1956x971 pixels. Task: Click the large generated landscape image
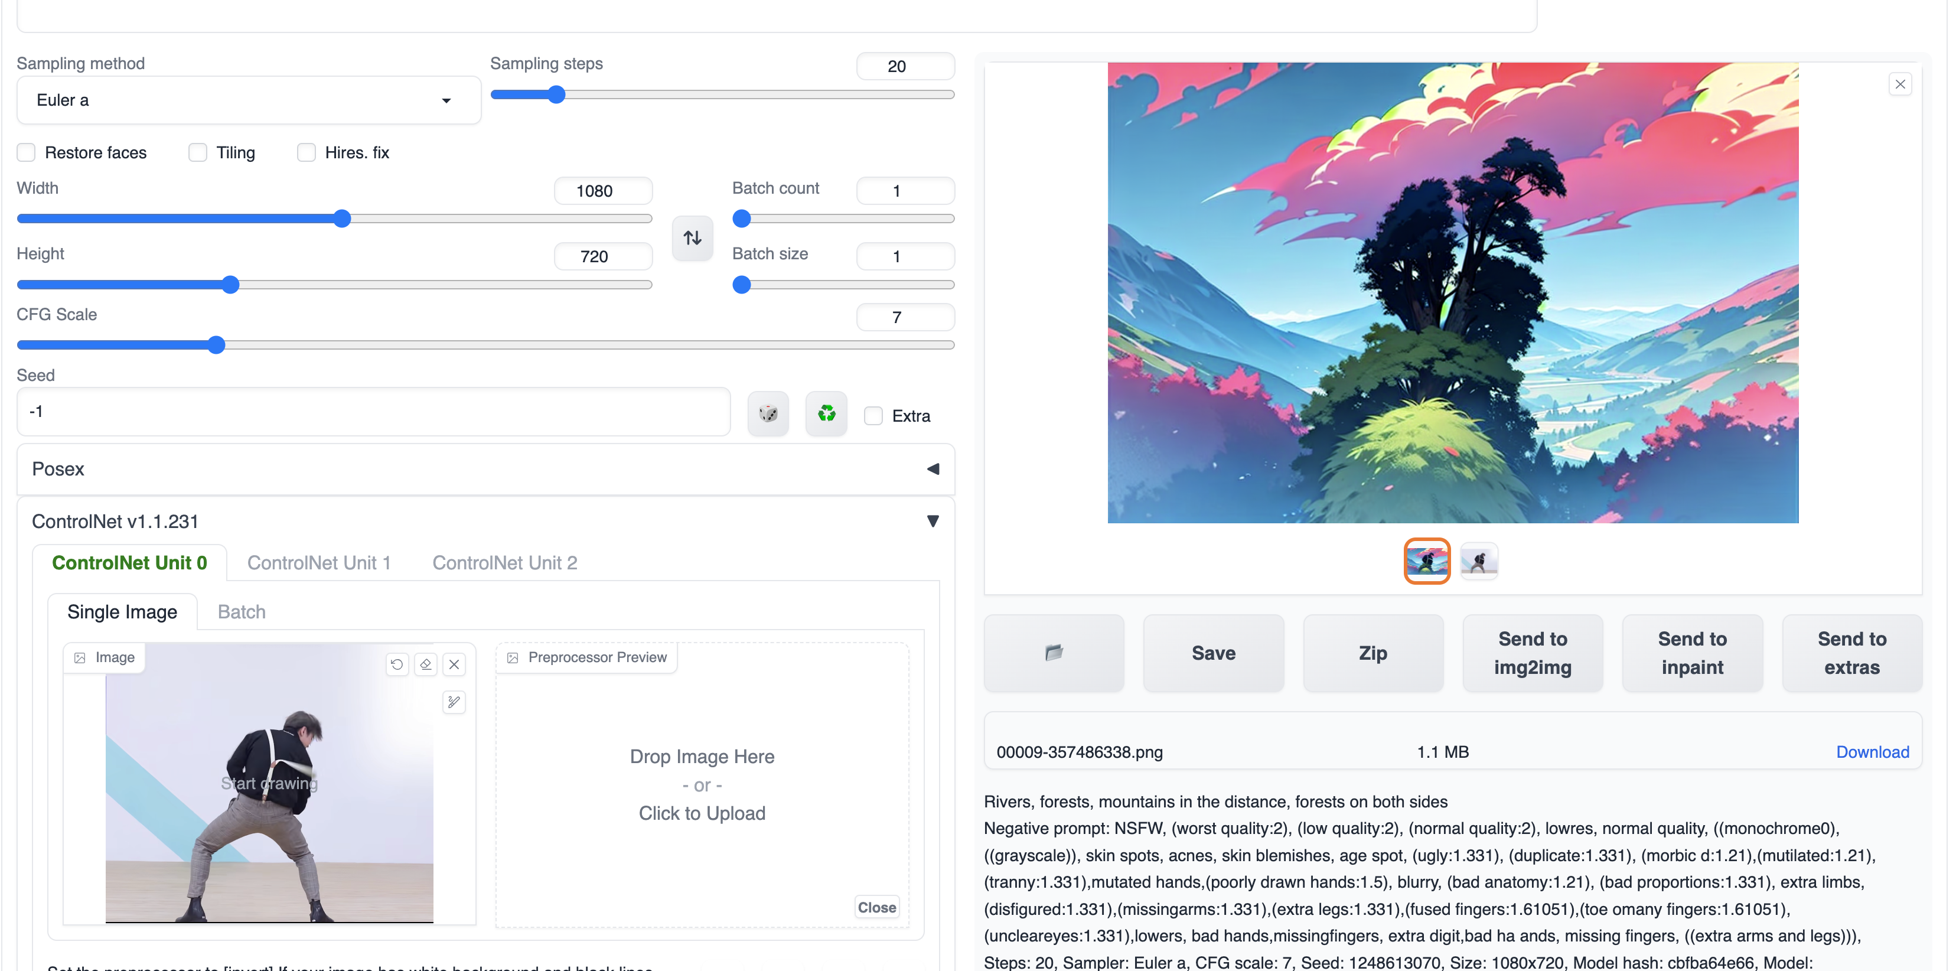(1453, 292)
